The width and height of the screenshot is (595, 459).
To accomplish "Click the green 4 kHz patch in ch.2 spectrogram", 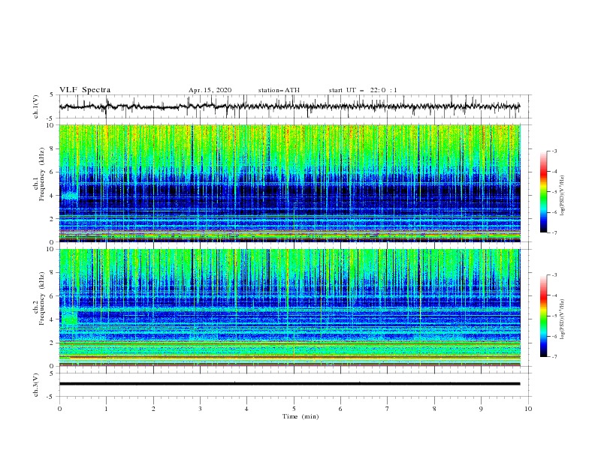I will point(69,317).
